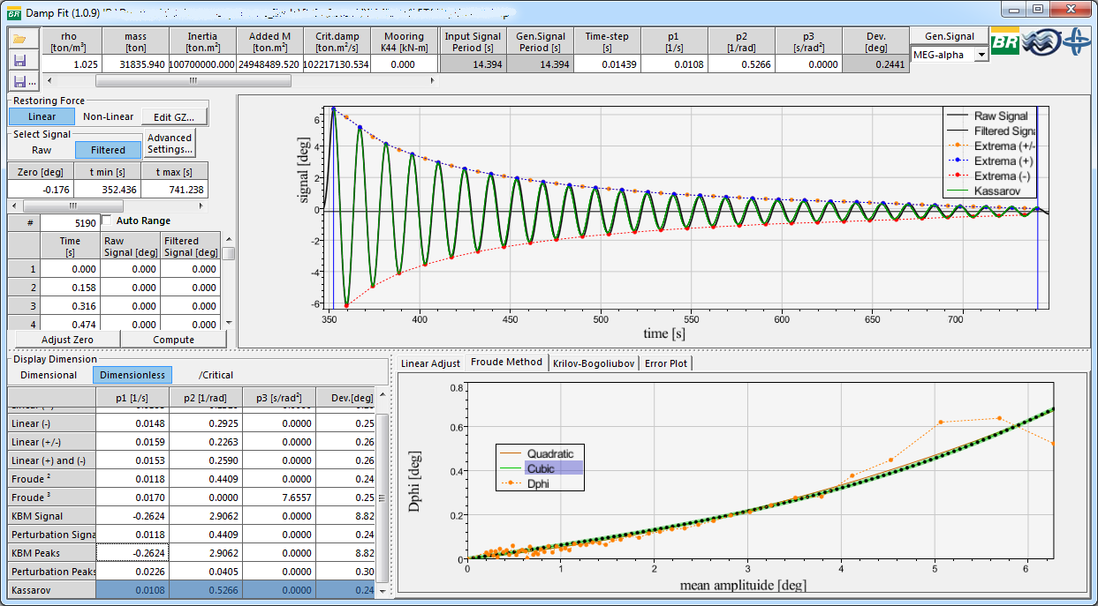Select the Linear (-) row header

50,423
